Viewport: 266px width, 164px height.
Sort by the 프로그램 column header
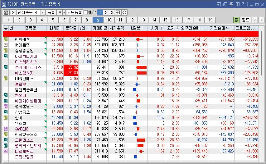246,28
